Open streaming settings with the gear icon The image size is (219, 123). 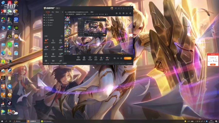tap(121, 58)
